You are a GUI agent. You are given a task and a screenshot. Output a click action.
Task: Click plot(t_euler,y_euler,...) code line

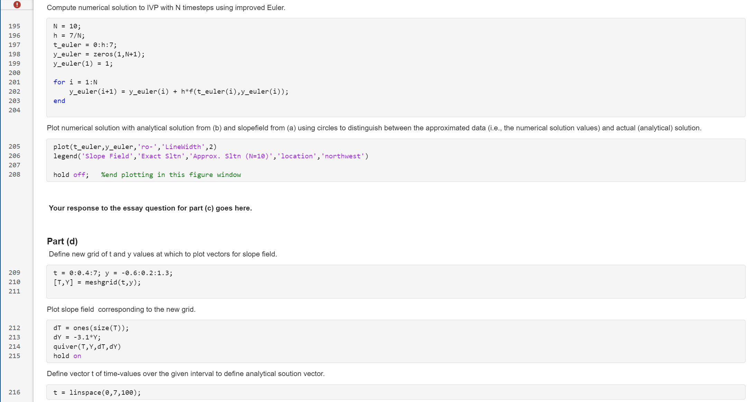[x=135, y=147]
